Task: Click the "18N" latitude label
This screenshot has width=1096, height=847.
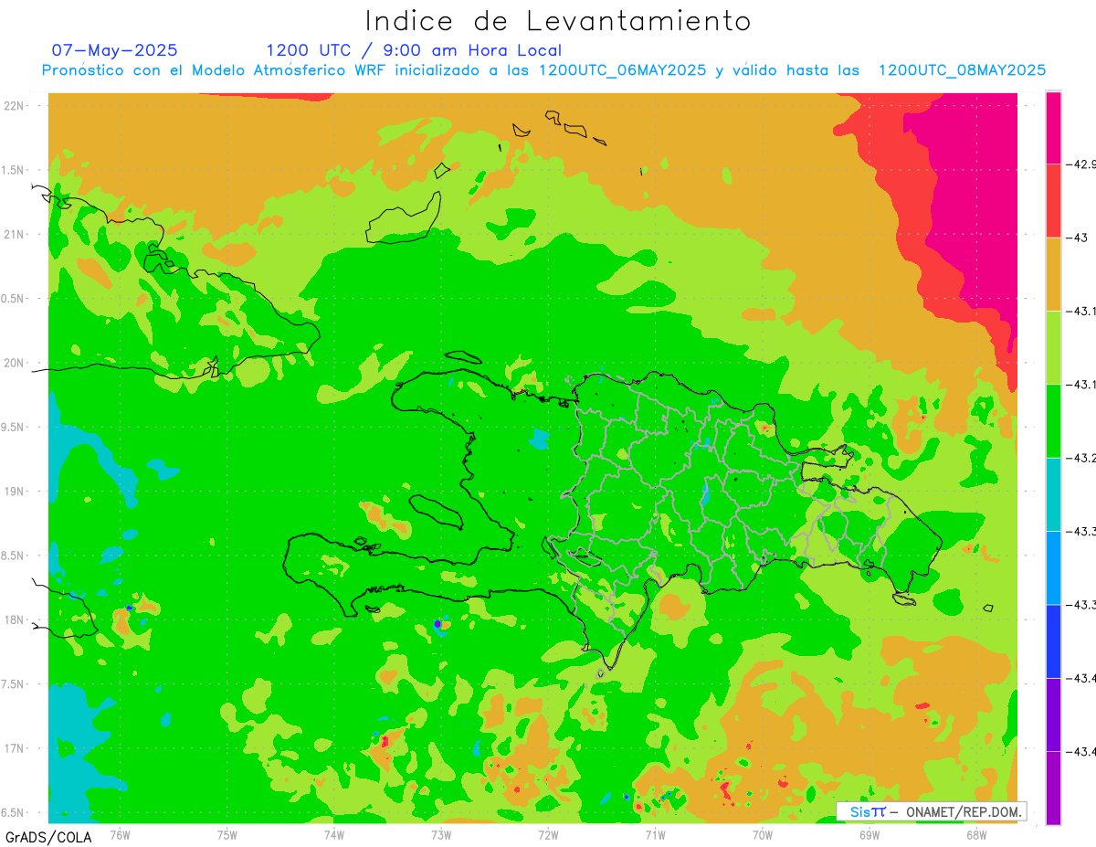Action: (x=15, y=620)
